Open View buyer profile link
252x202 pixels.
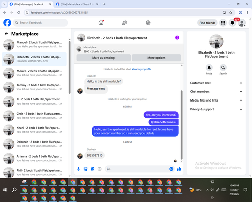141,69
